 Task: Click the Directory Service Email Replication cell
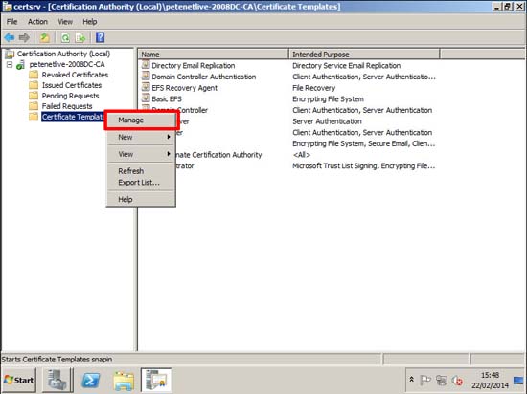347,65
